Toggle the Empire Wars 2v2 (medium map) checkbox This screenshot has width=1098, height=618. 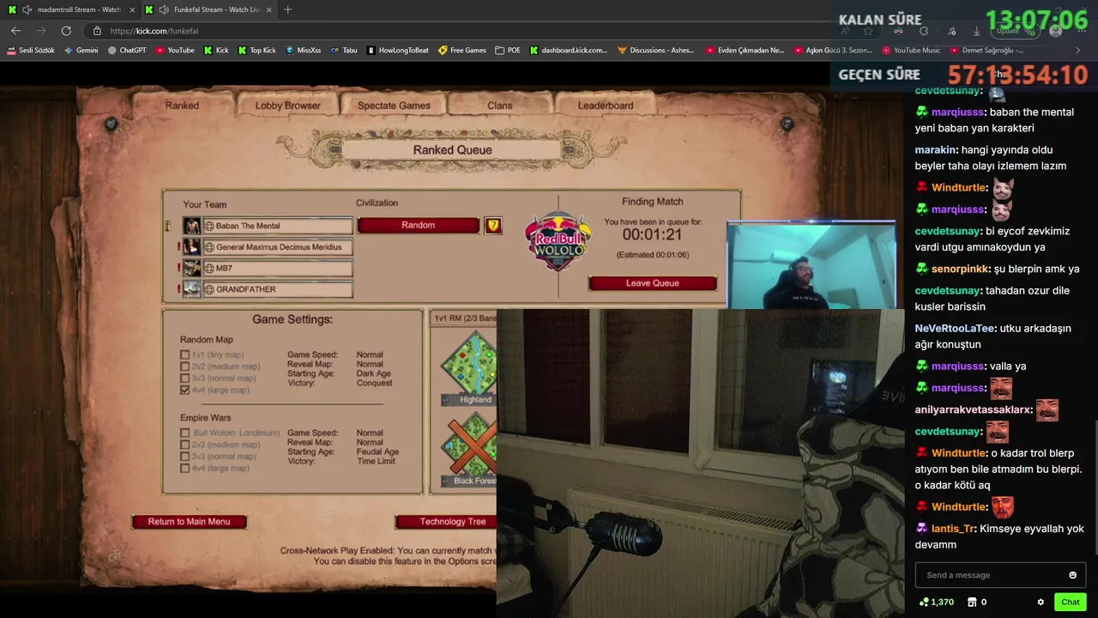(x=184, y=445)
